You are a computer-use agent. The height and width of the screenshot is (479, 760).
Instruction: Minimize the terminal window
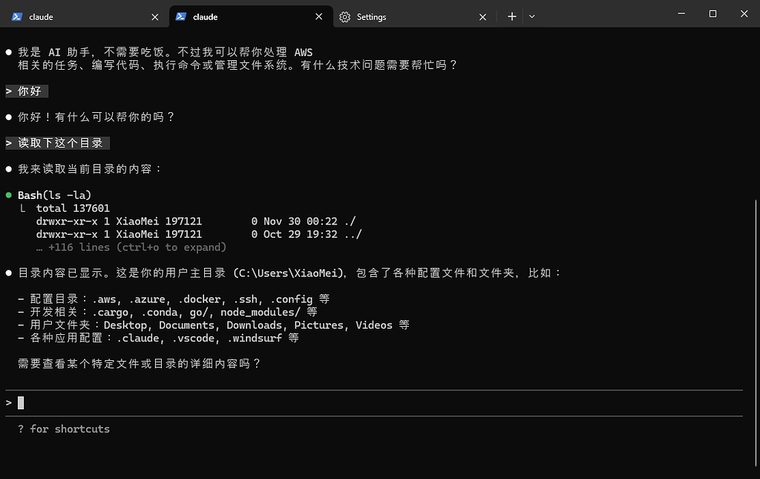point(681,13)
